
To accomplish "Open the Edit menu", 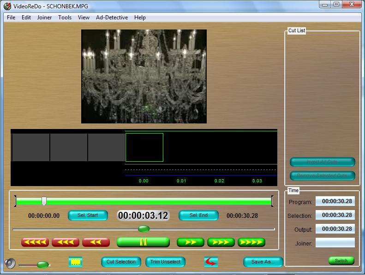I will tap(26, 18).
